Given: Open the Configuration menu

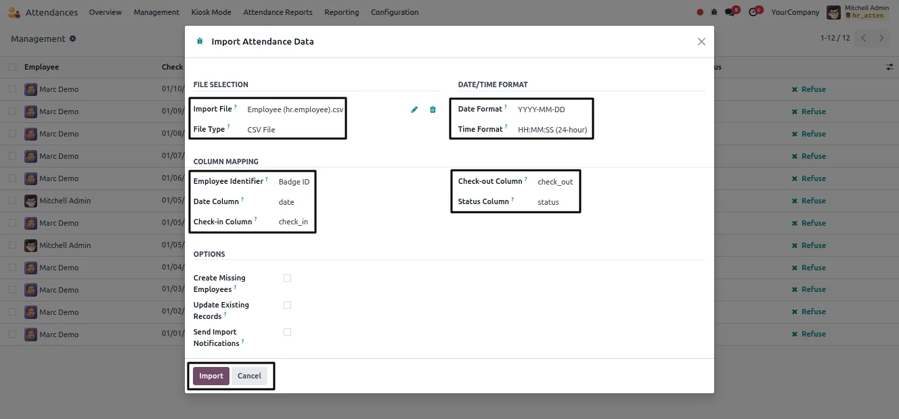Looking at the screenshot, I should click(395, 12).
